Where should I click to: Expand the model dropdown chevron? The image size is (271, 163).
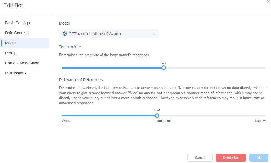pyautogui.click(x=154, y=34)
